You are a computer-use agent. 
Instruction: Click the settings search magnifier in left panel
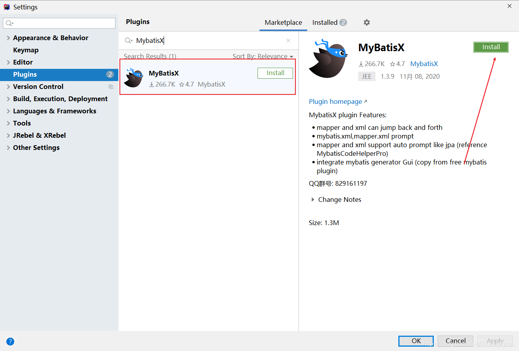(x=9, y=23)
